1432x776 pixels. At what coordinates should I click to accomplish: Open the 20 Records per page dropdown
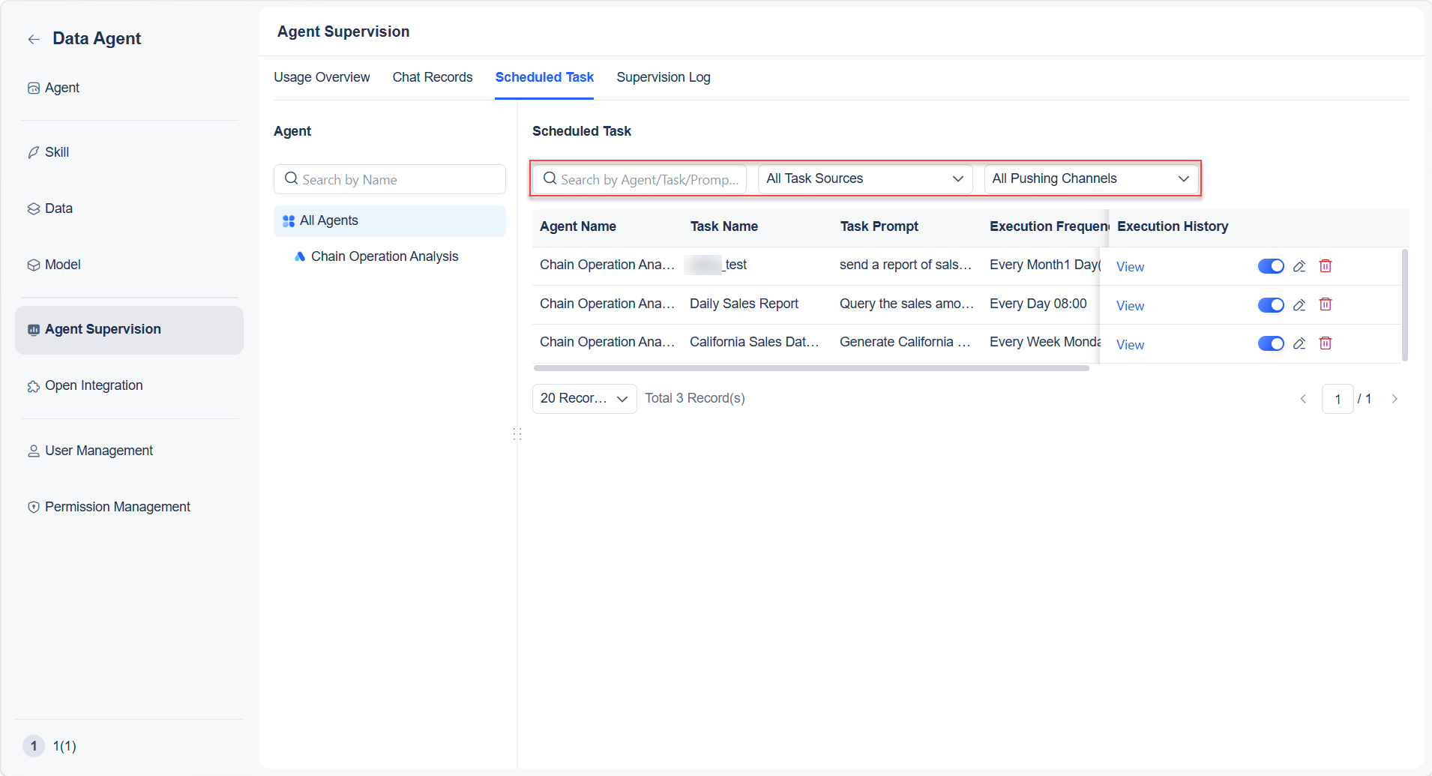coord(584,399)
